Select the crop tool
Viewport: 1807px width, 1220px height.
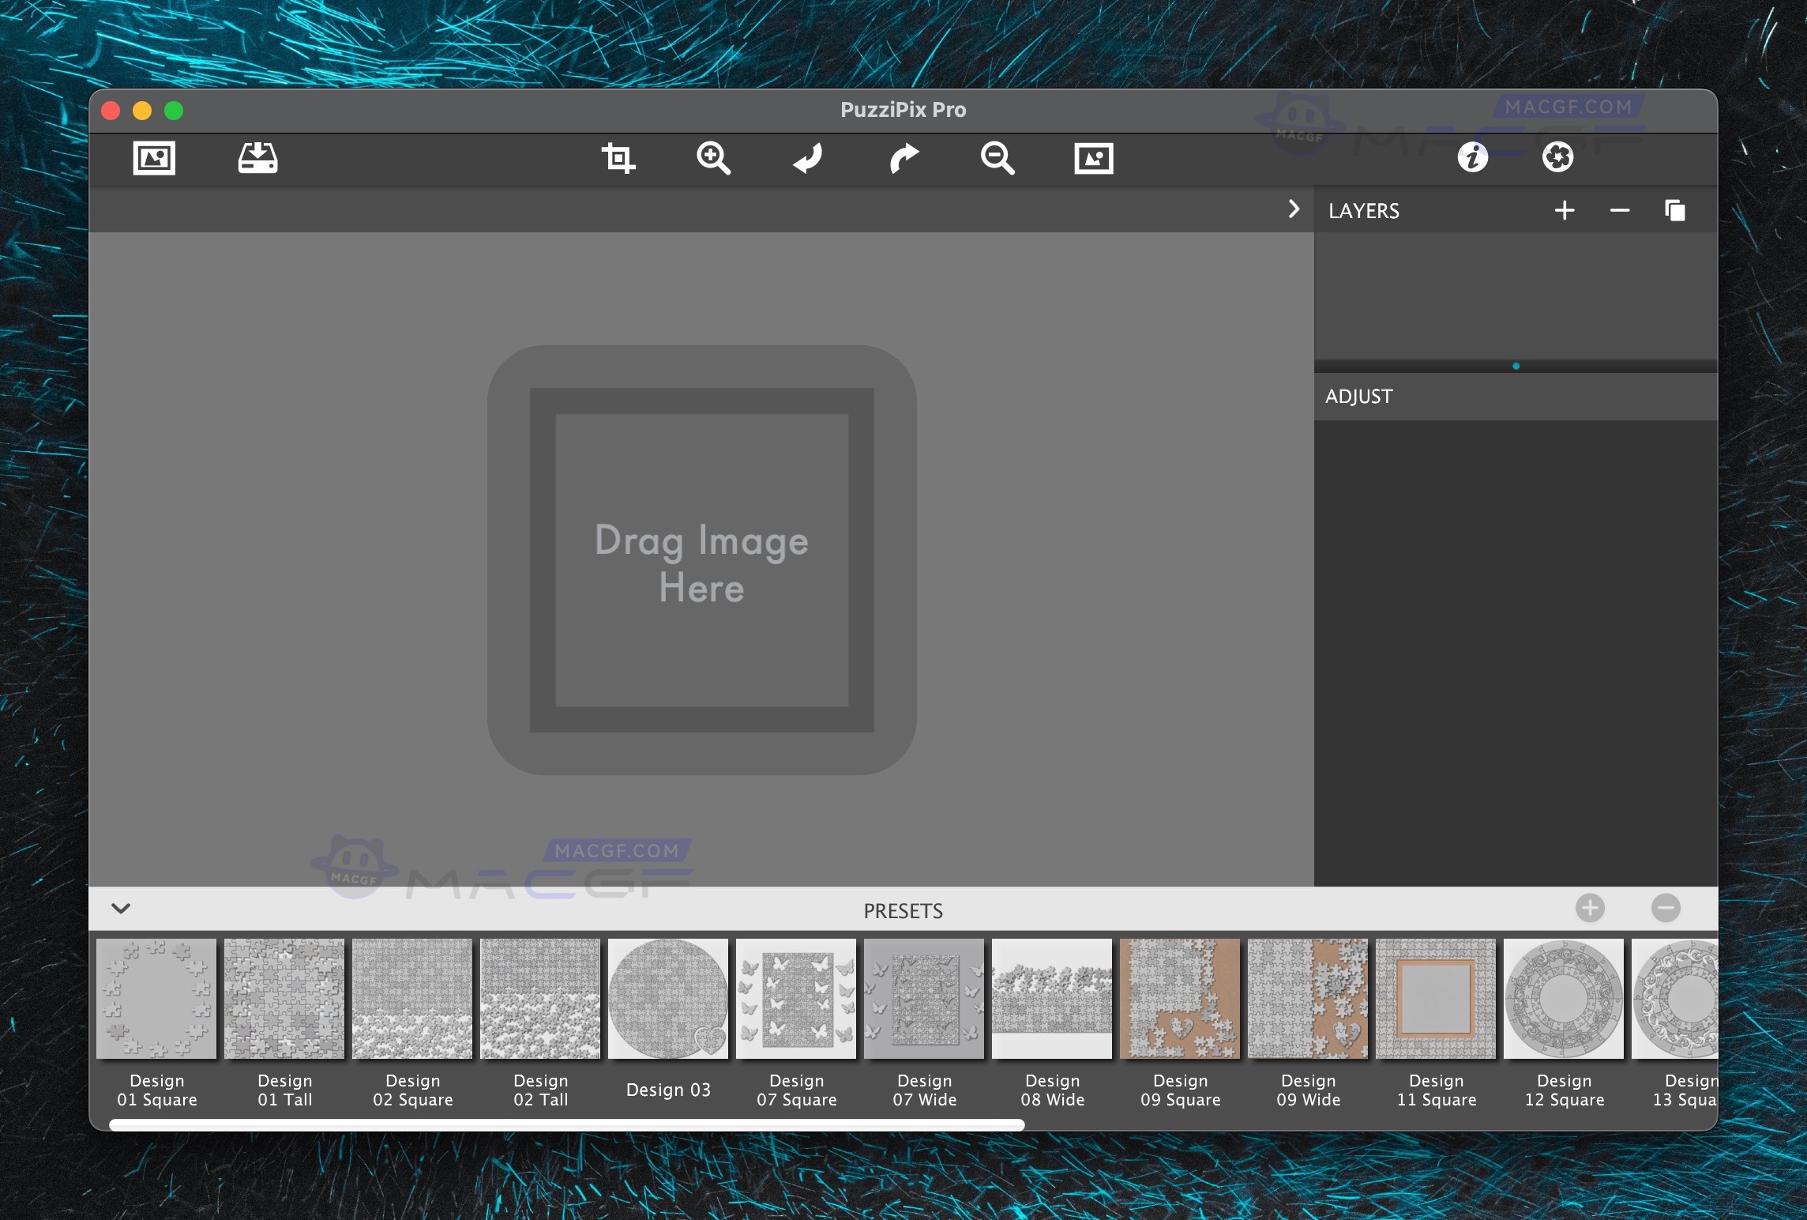[x=618, y=158]
